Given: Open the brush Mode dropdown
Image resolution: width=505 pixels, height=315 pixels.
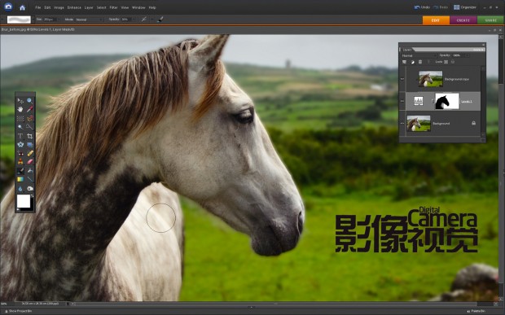Looking at the screenshot, I should tap(89, 20).
